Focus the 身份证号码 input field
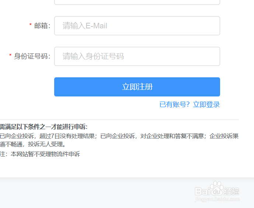Screen dimensions: 254x208 pyautogui.click(x=137, y=56)
